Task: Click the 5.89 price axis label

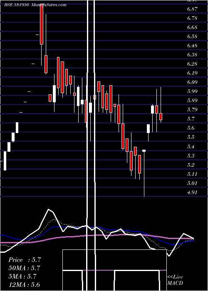Action: point(192,101)
